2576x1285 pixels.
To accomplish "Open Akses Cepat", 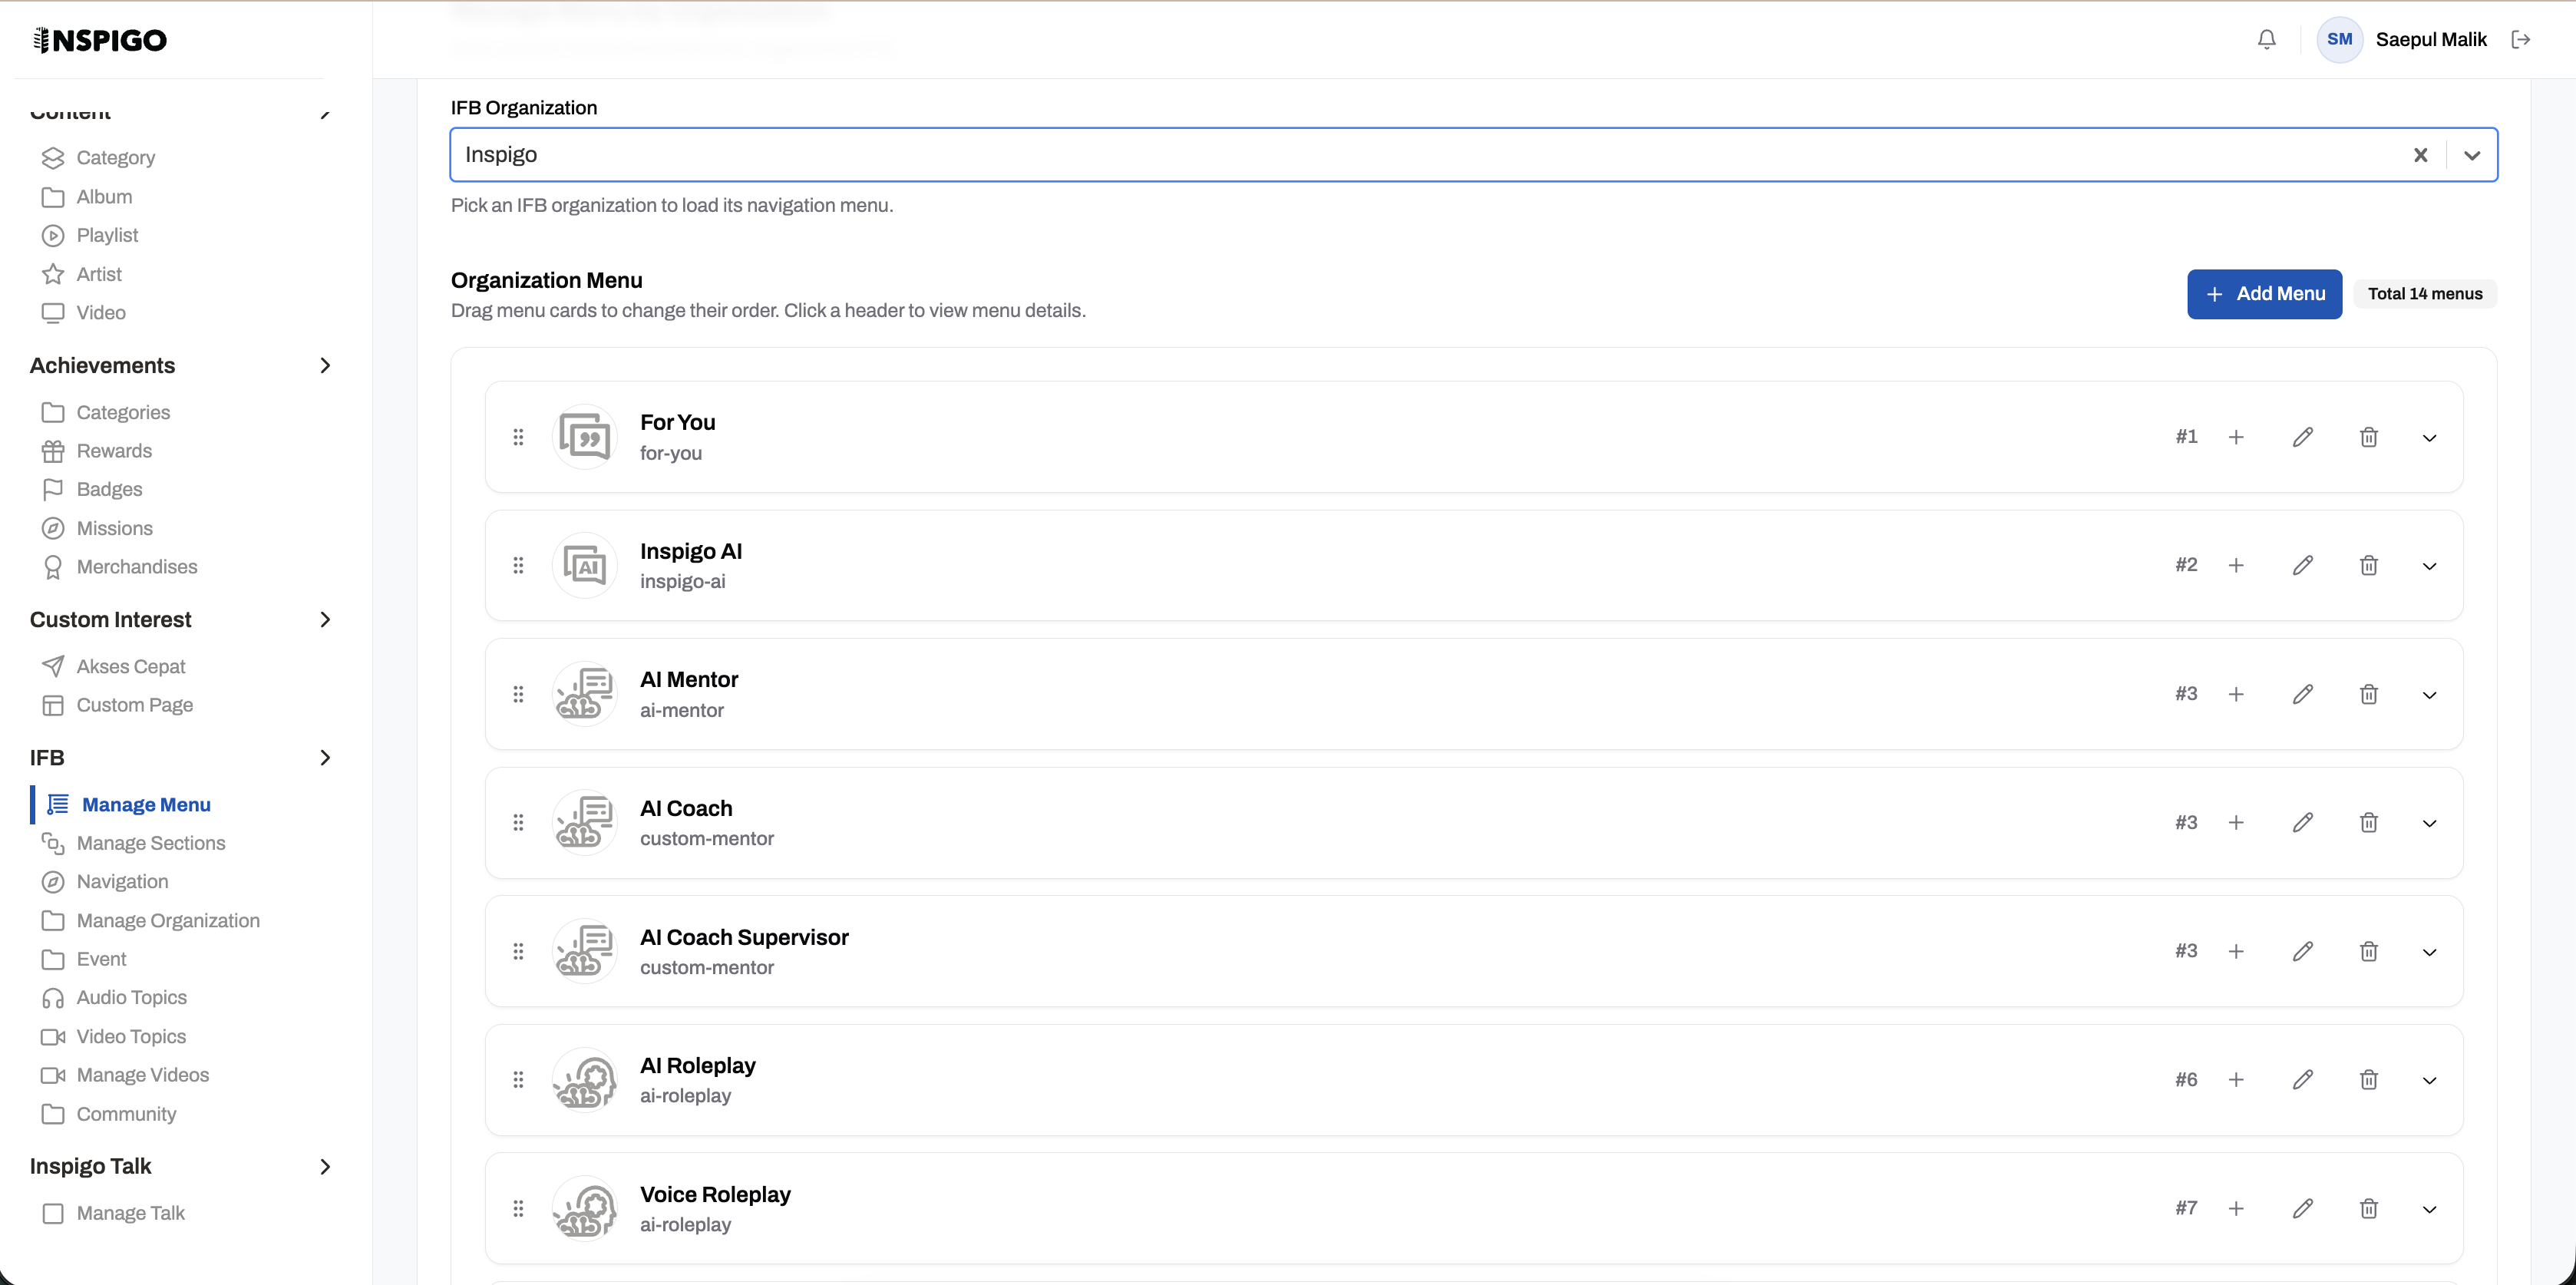I will click(113, 667).
